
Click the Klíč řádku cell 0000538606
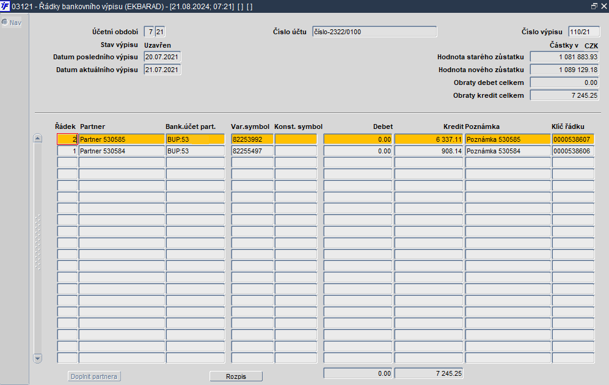coord(573,151)
